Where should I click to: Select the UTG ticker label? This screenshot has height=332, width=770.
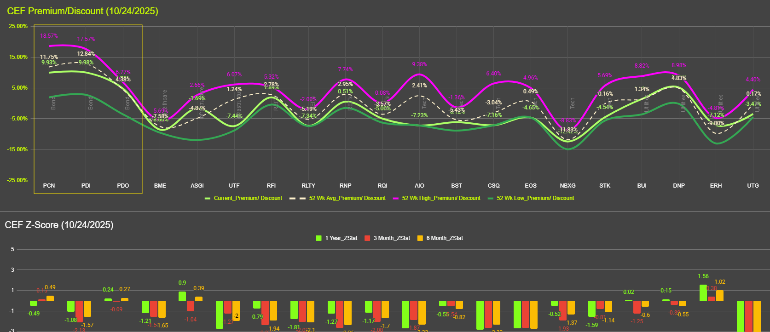[753, 186]
